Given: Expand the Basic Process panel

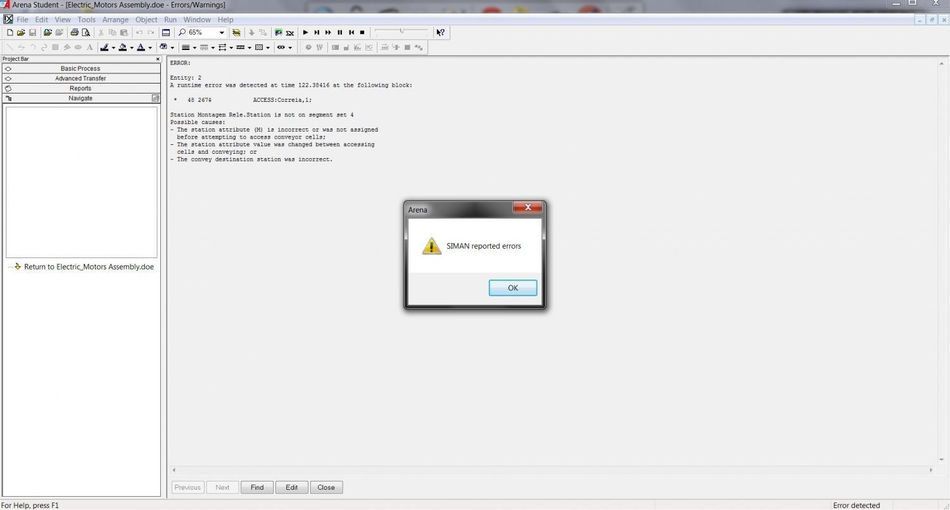Looking at the screenshot, I should [x=81, y=68].
